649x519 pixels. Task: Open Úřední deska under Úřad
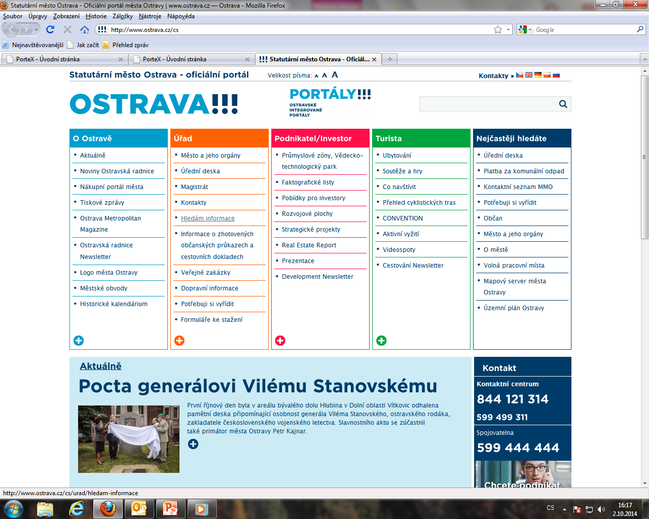(200, 171)
